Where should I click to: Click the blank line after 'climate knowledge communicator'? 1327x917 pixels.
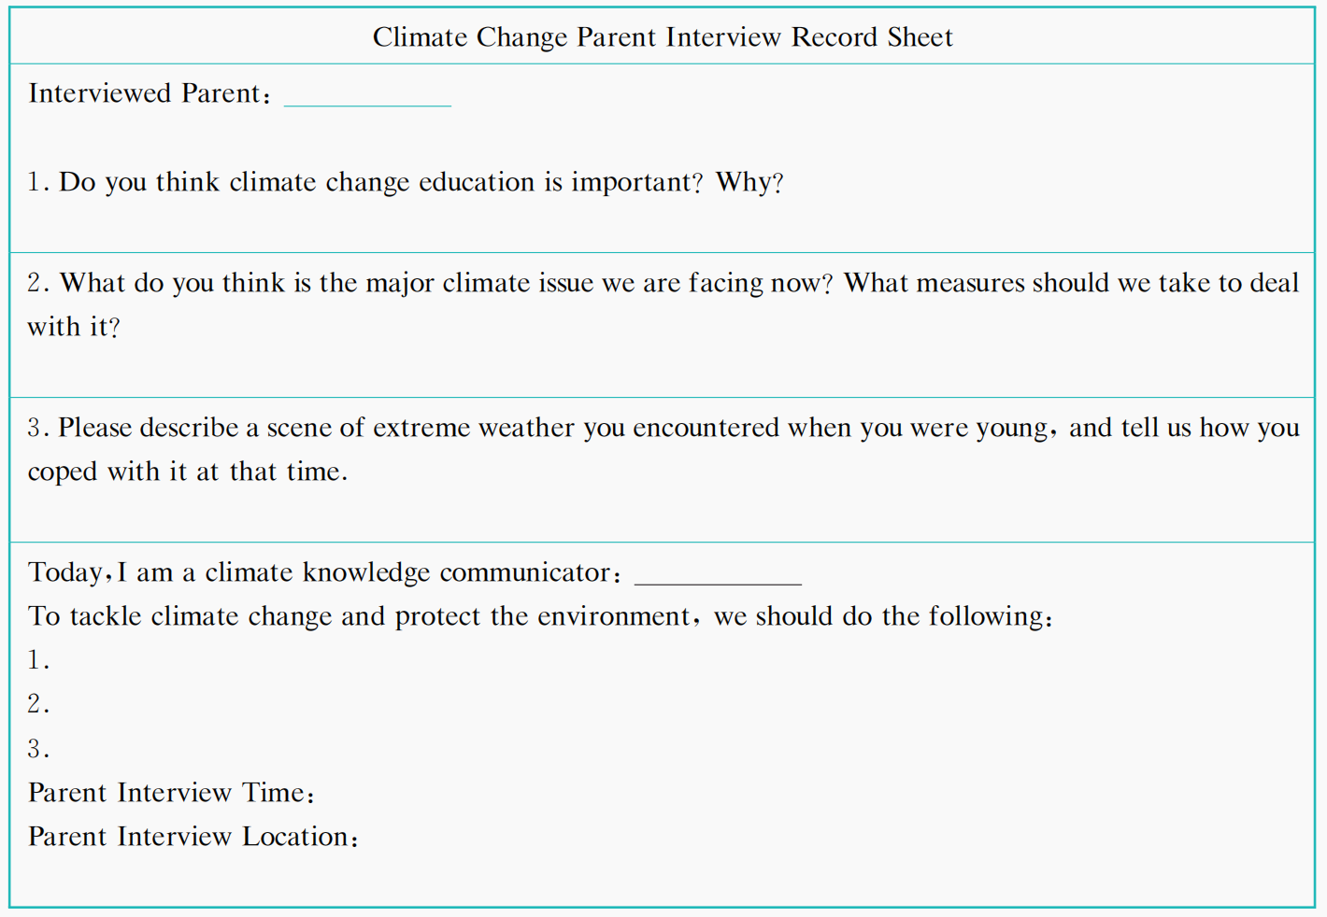(718, 576)
